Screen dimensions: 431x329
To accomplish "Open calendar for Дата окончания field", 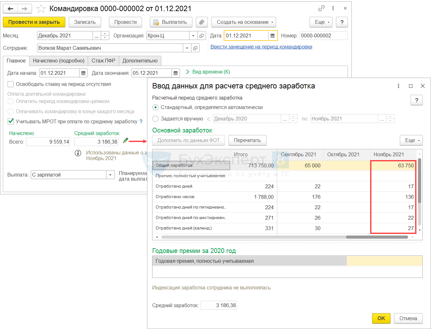I will (x=176, y=73).
